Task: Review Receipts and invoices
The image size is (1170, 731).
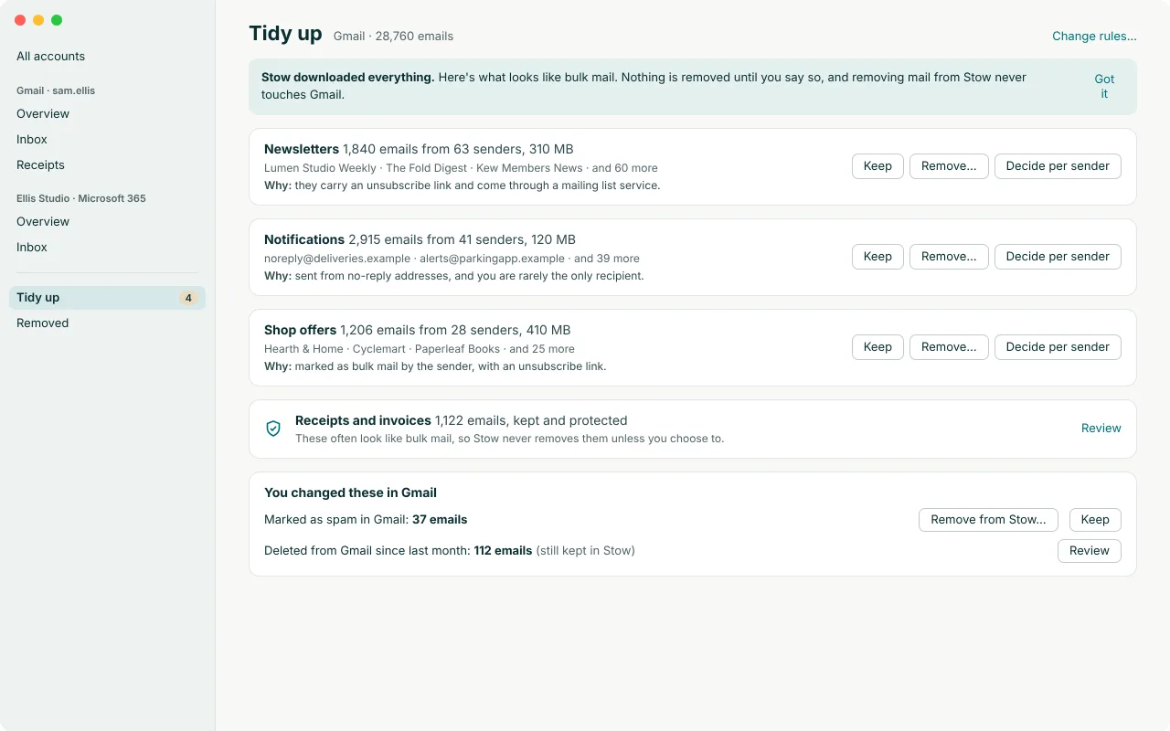Action: 1101,429
